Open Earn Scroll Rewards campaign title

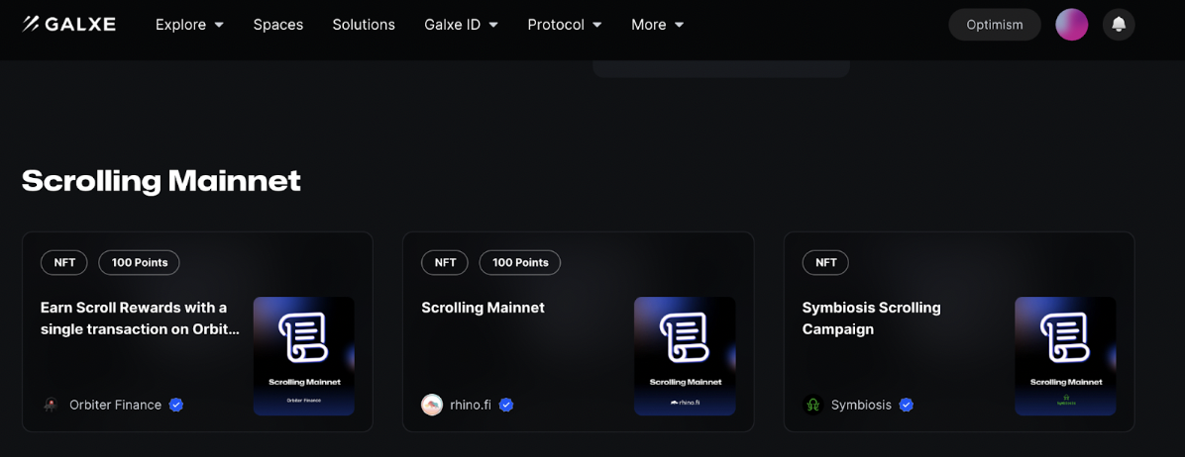click(140, 319)
